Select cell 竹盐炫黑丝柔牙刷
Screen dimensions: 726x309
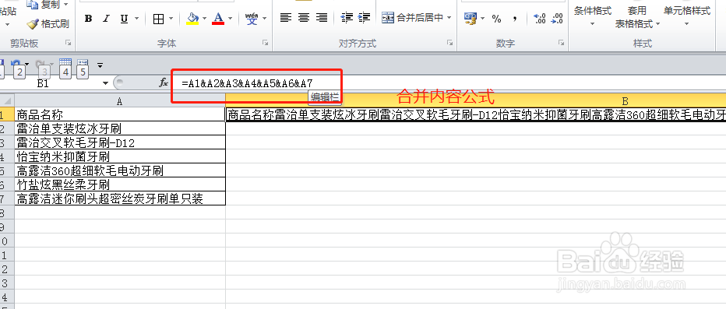[120, 184]
